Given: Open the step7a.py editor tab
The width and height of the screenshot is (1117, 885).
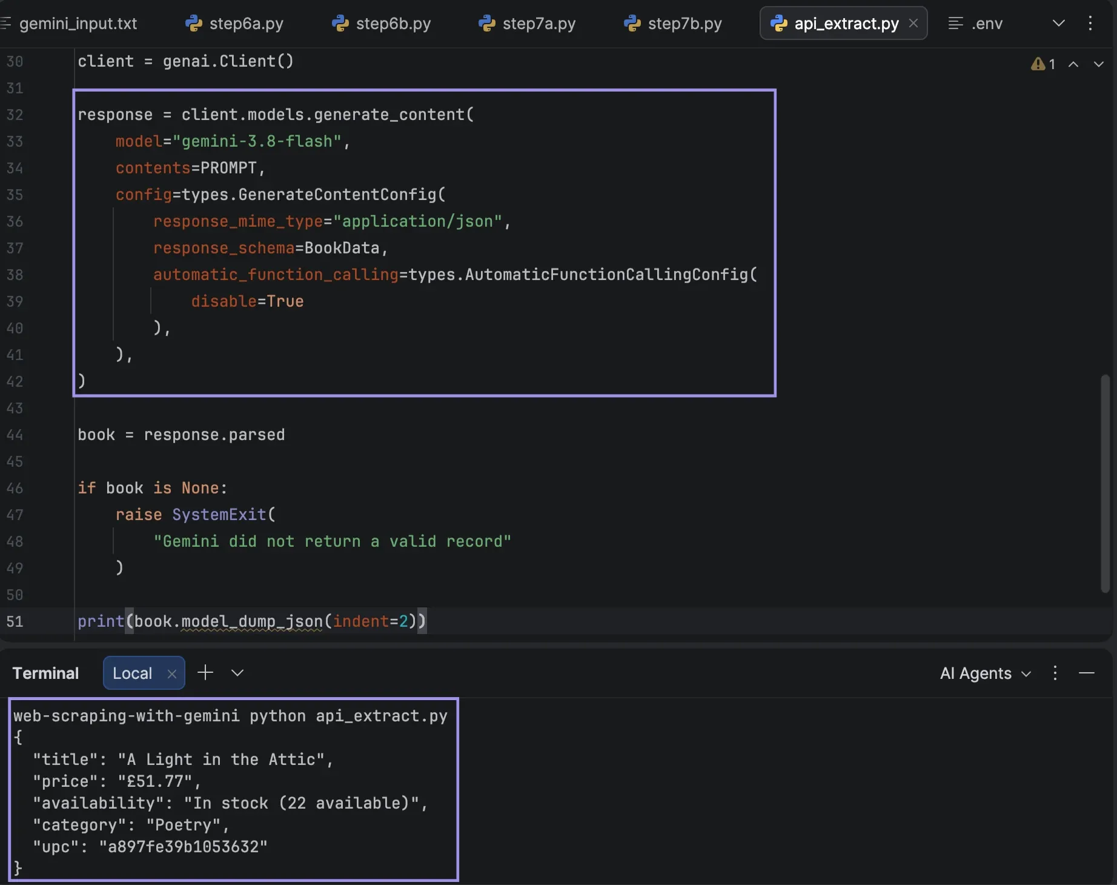Looking at the screenshot, I should coord(527,24).
